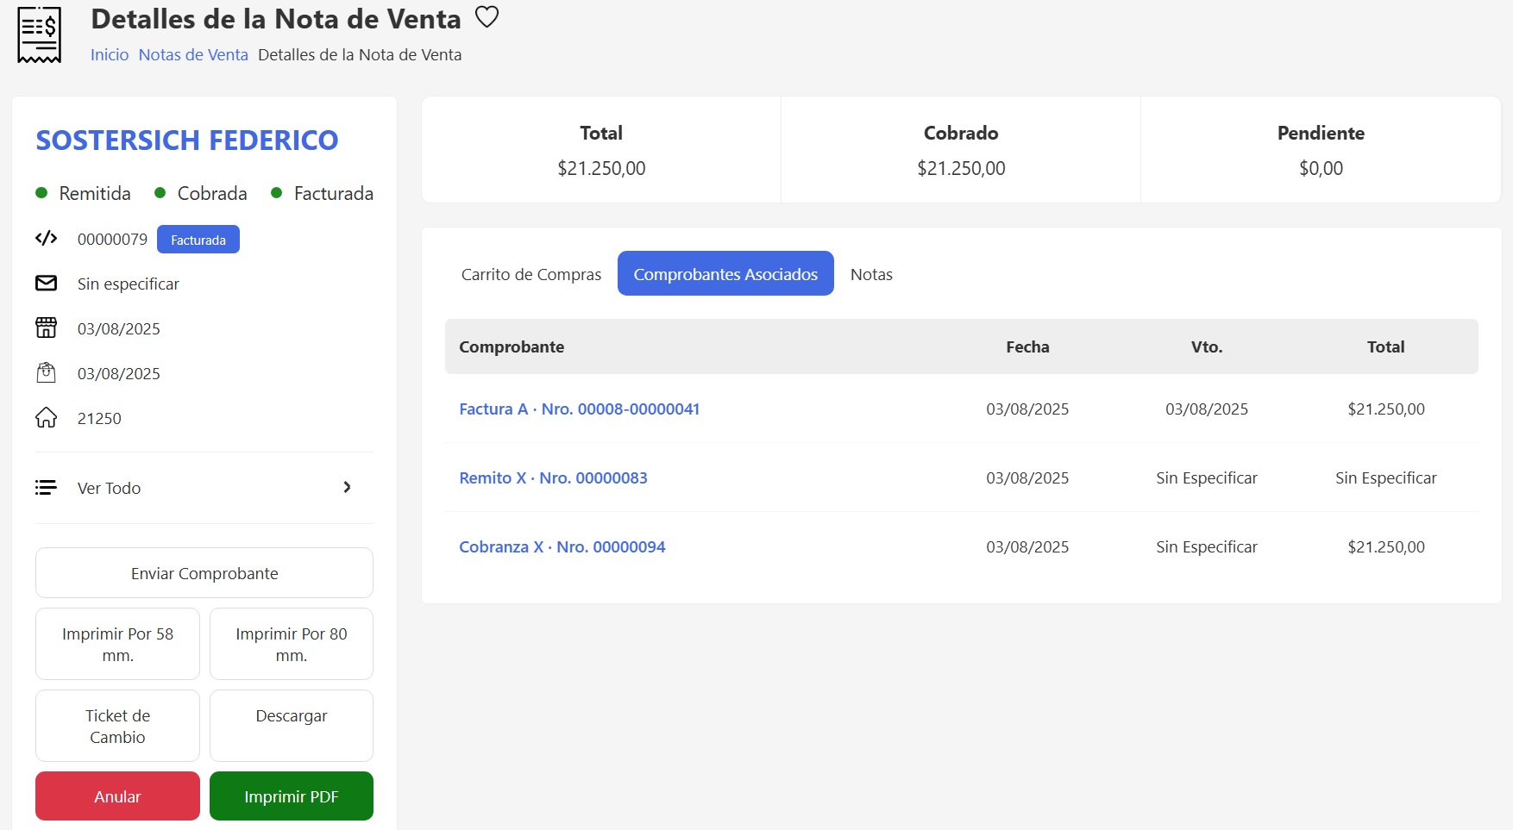Click the sales note receipt icon
The image size is (1513, 830).
coord(40,35)
